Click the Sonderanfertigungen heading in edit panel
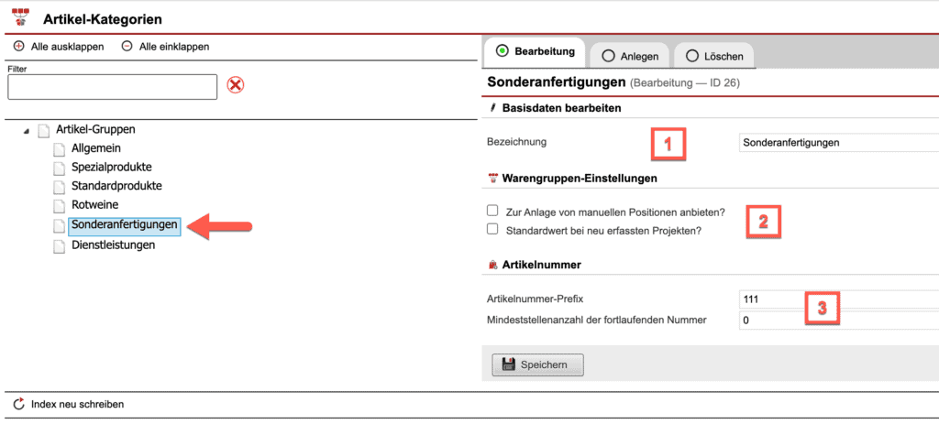 pyautogui.click(x=557, y=82)
